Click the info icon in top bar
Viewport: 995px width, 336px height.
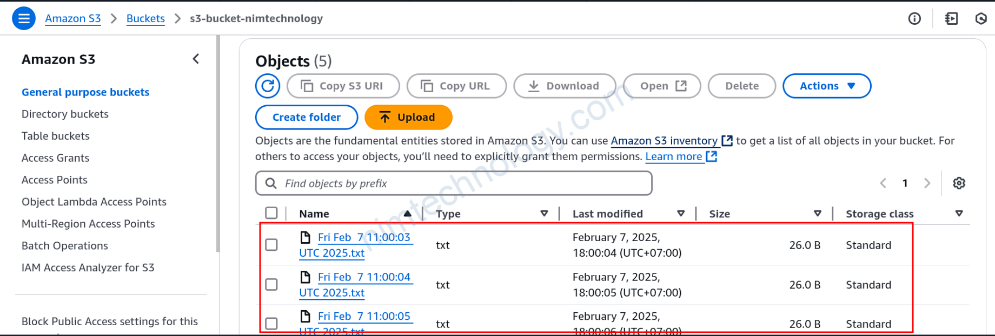(x=914, y=19)
